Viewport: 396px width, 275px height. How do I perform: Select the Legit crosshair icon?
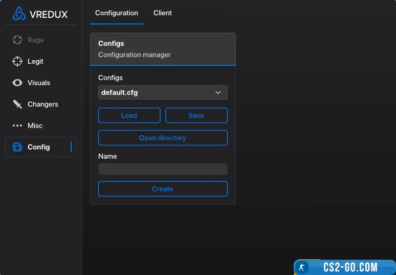point(17,61)
